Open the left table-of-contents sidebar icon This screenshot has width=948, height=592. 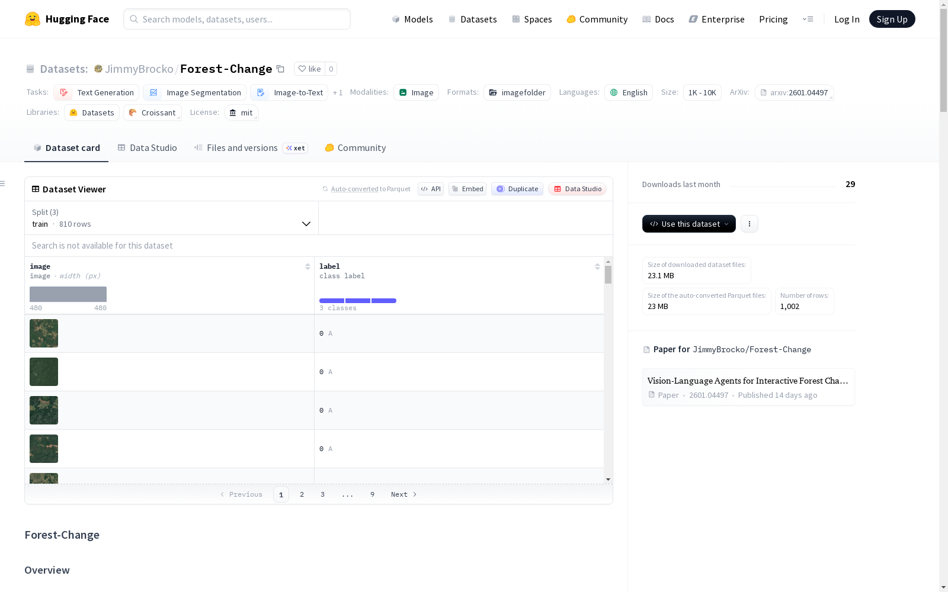[x=3, y=184]
